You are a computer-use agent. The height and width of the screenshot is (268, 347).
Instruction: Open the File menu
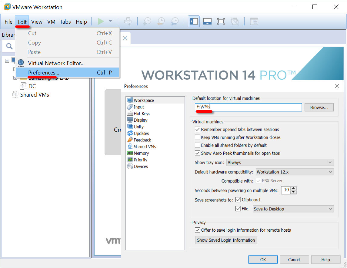tap(8, 22)
